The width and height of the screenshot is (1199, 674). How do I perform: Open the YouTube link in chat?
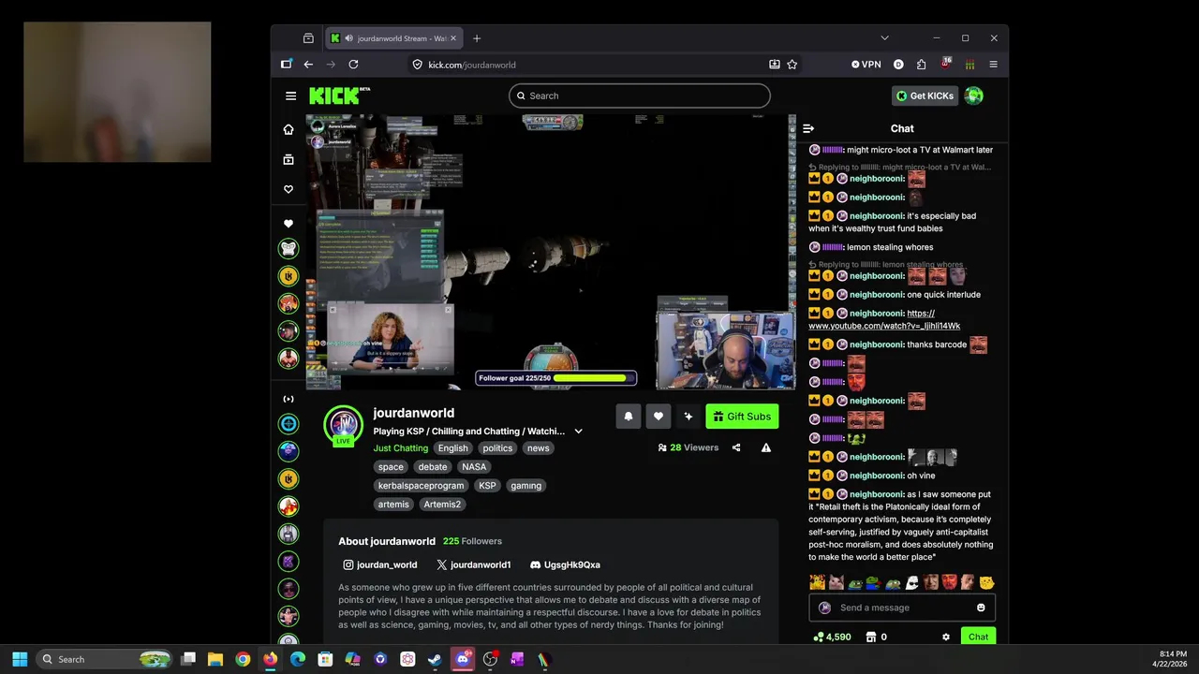884,320
